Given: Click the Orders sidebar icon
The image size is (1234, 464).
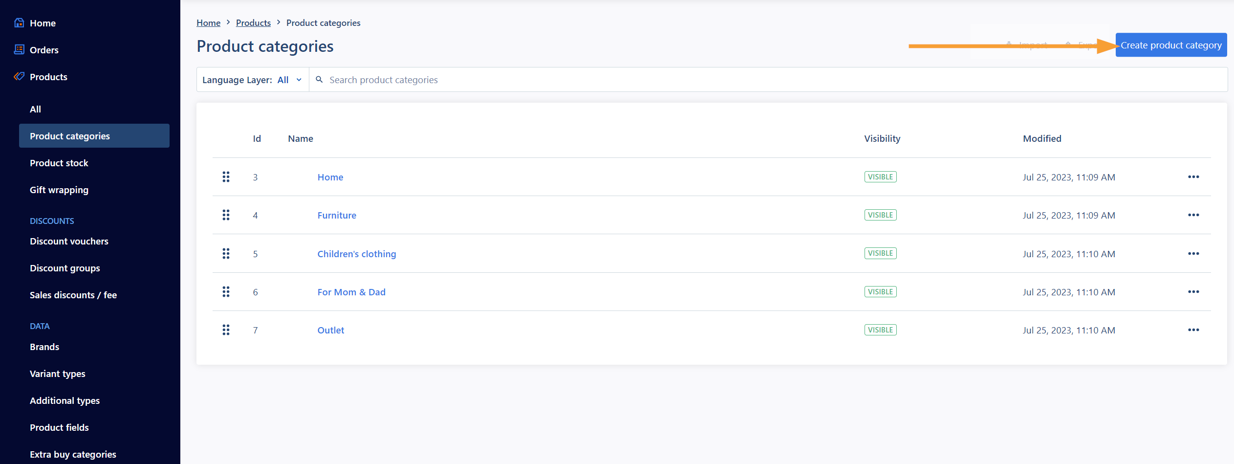Looking at the screenshot, I should [19, 49].
